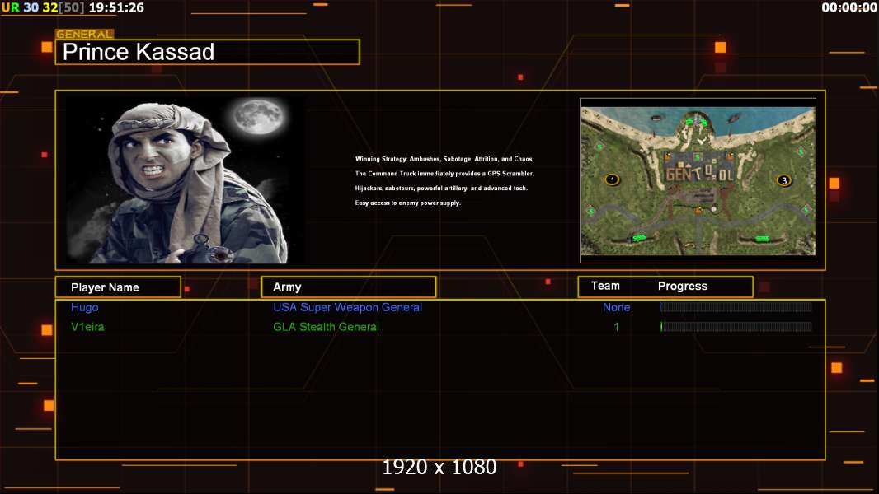Click the orange marker below the GENTOOL lettering
The height and width of the screenshot is (494, 879).
(698, 210)
